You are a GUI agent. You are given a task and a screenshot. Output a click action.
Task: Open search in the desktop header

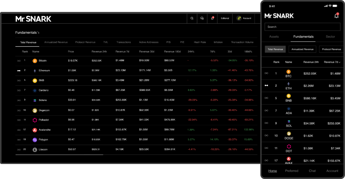click(192, 18)
